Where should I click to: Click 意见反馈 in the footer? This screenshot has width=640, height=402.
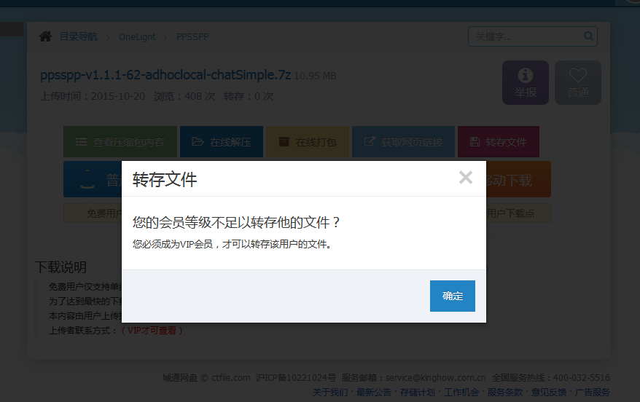549,393
